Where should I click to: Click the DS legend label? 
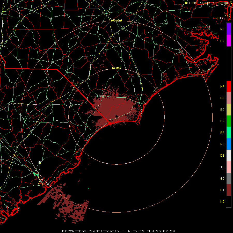(x=222, y=156)
